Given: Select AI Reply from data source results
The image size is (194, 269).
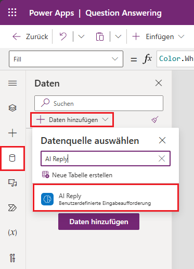Looking at the screenshot, I should pos(106,198).
